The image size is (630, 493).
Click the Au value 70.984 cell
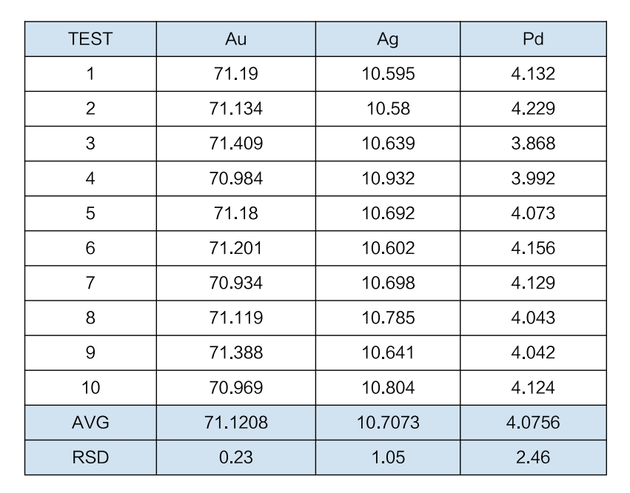coord(236,178)
